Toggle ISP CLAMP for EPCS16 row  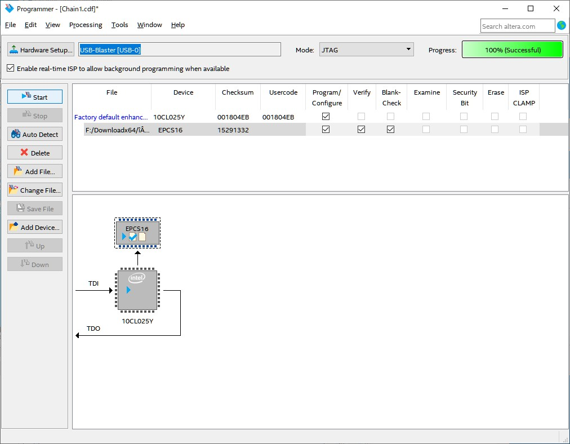pos(523,129)
